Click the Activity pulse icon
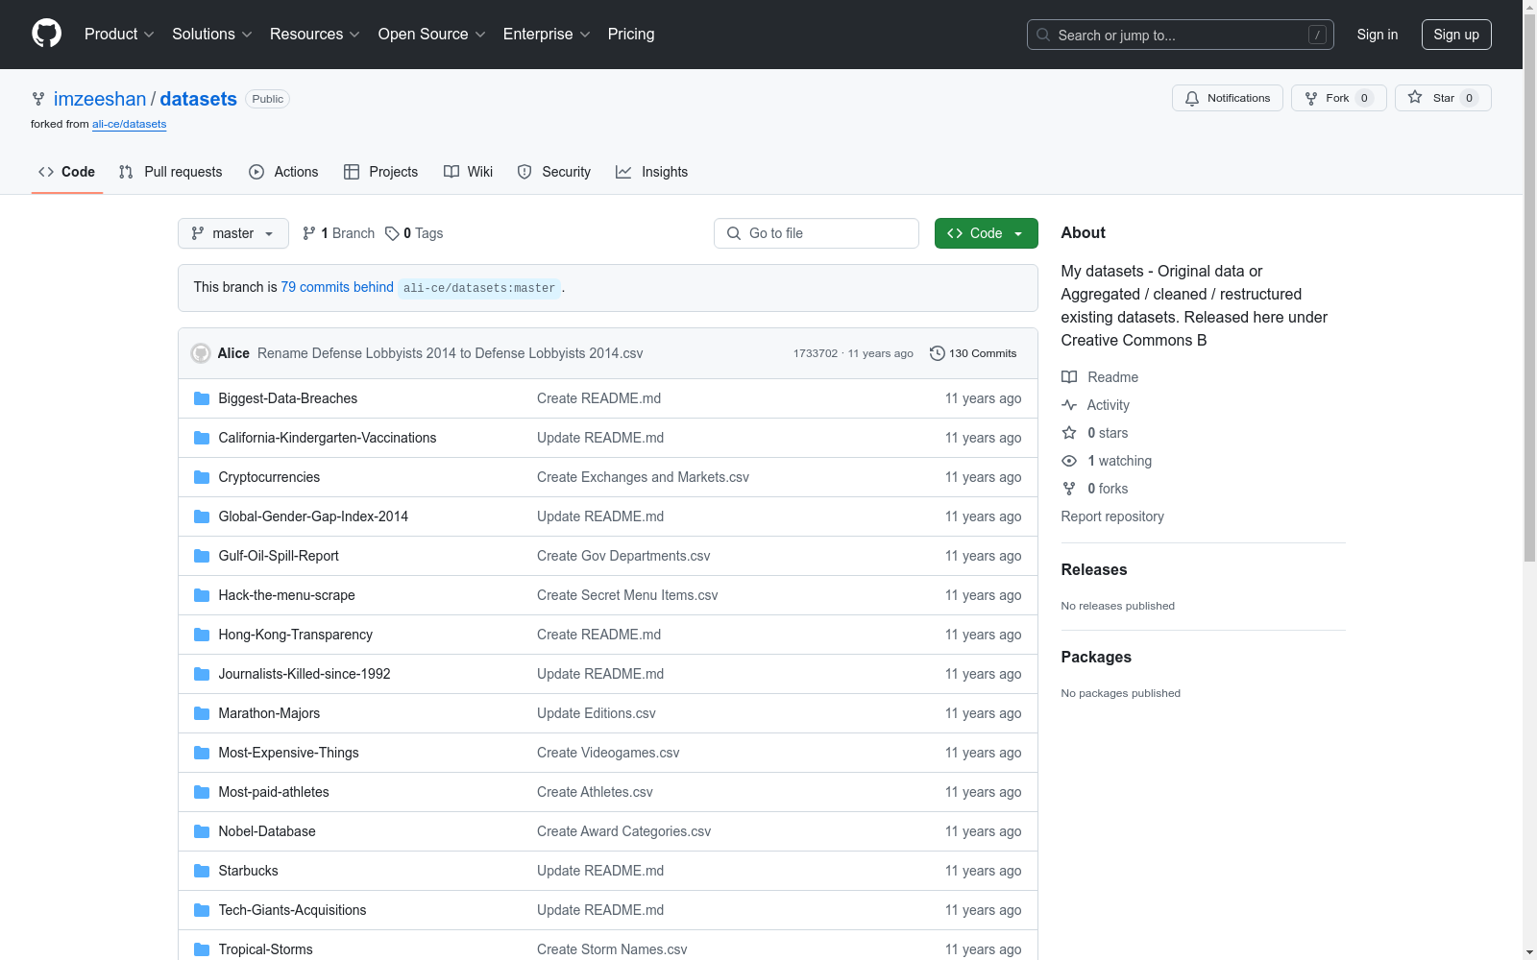The image size is (1537, 960). 1069,405
